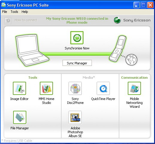The image size is (155, 144).
Task: Close the Sony Ericsson PC Suite window
Action: tap(150, 5)
